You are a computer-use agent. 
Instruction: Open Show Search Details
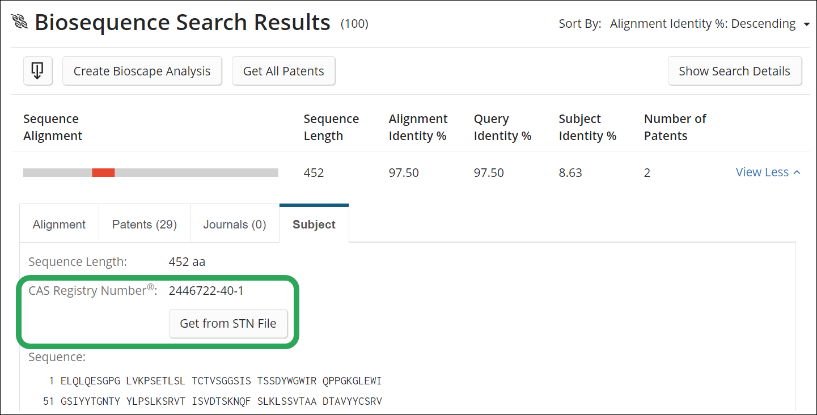[734, 71]
